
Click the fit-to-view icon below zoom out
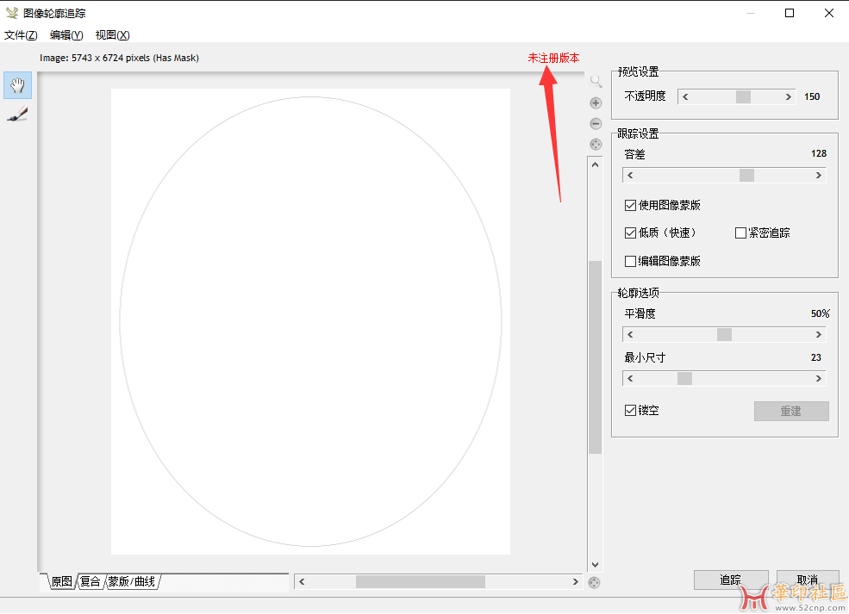pos(596,144)
